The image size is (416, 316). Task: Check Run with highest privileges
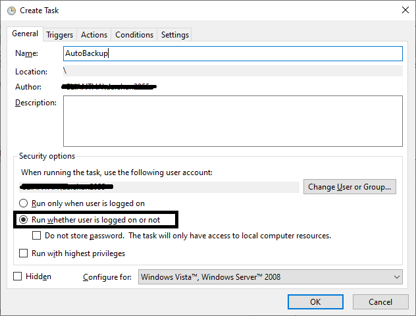click(24, 253)
